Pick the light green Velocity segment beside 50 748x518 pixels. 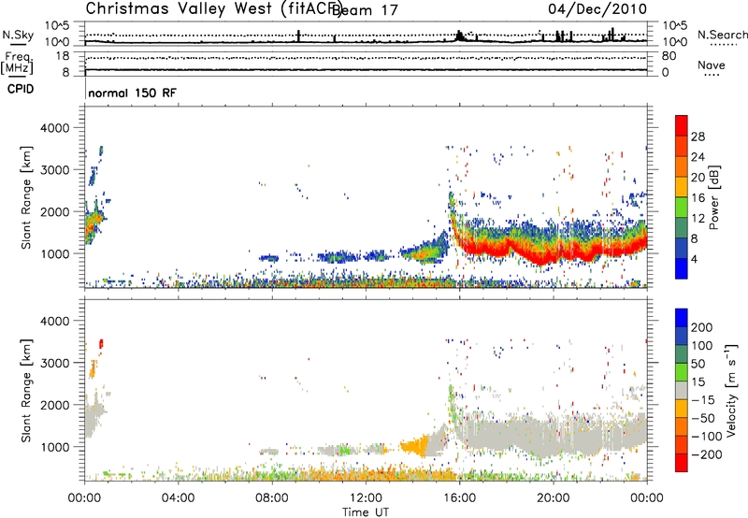pyautogui.click(x=682, y=372)
